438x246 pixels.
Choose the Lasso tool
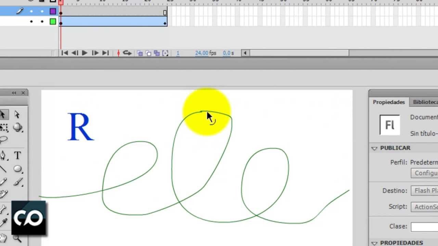(3, 139)
